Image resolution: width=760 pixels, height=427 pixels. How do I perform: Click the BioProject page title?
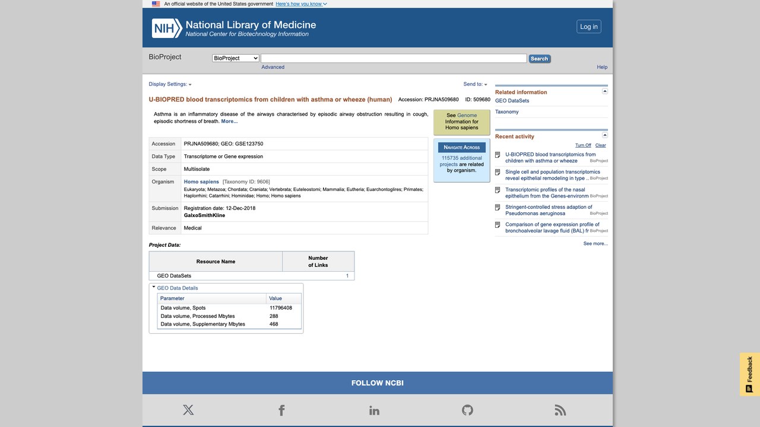pyautogui.click(x=270, y=100)
